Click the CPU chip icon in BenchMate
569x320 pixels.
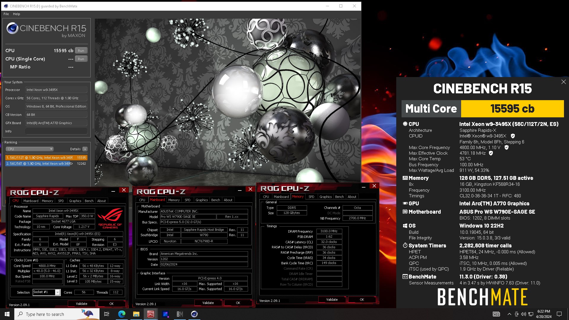tap(405, 124)
